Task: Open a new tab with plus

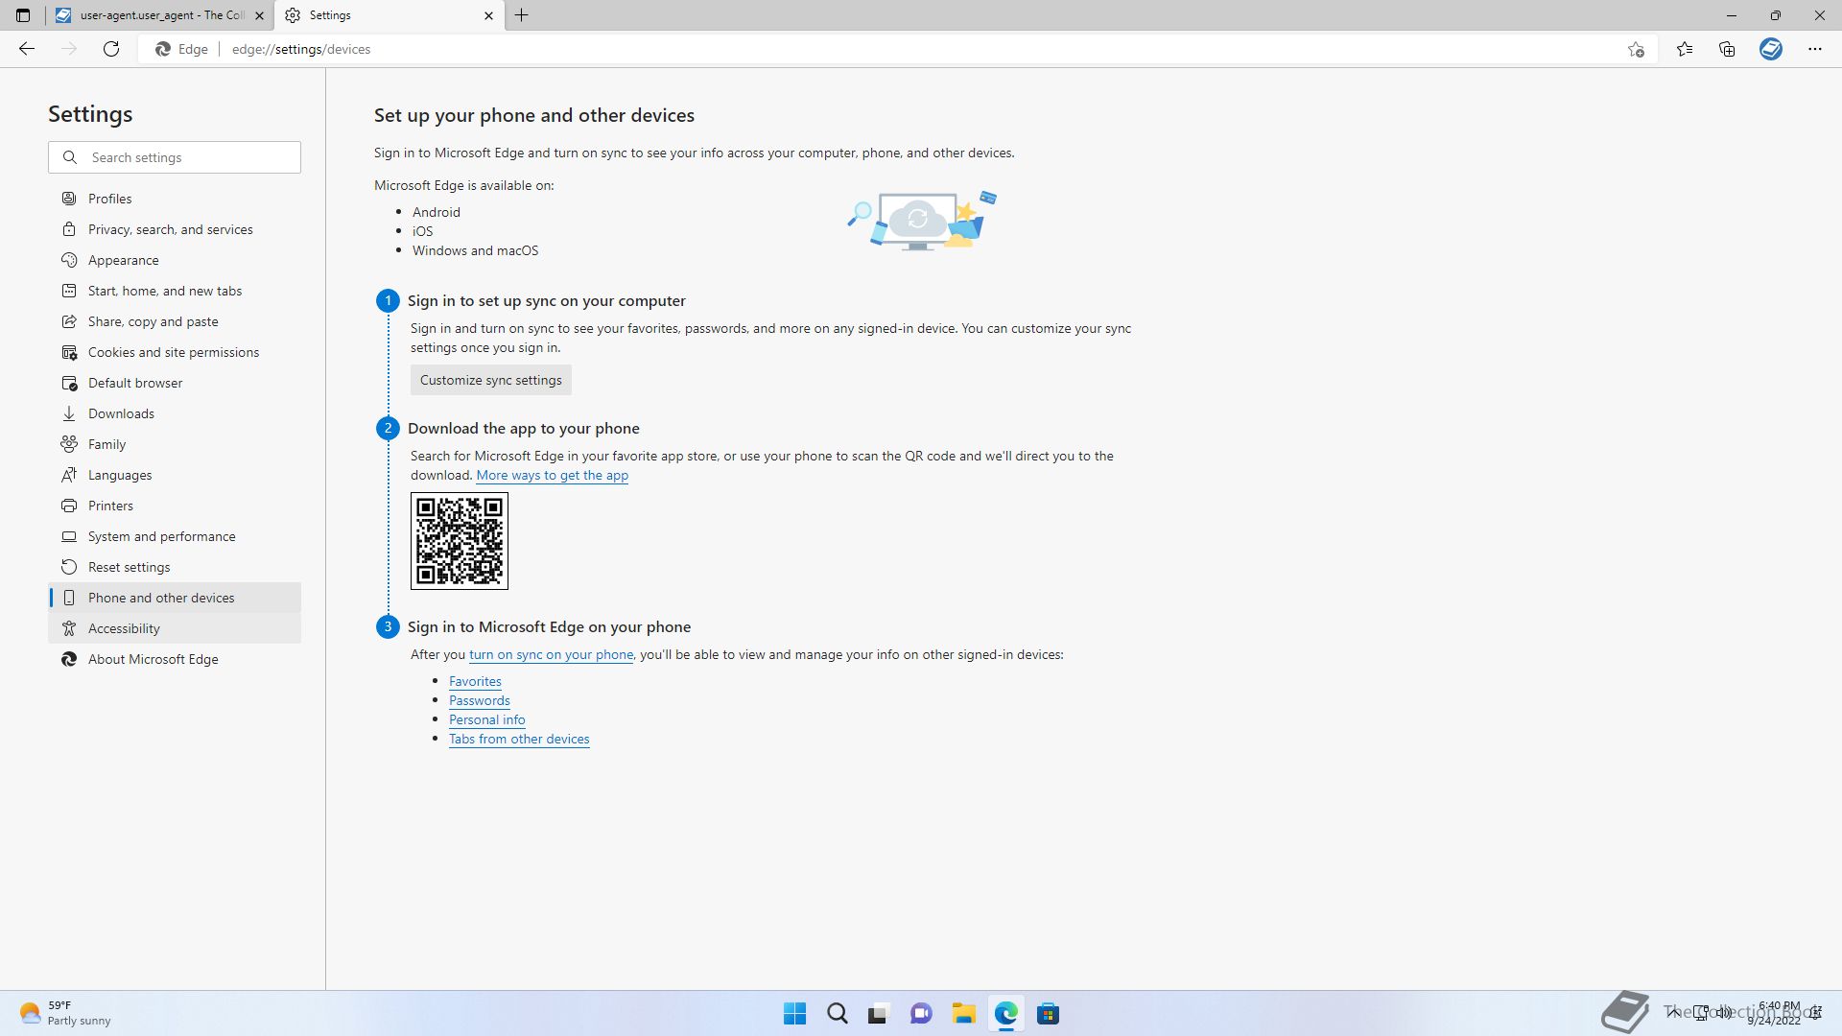Action: [522, 15]
